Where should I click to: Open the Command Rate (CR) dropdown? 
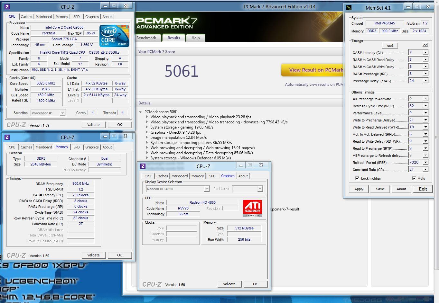(x=425, y=169)
